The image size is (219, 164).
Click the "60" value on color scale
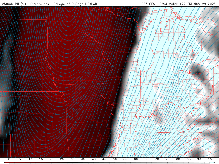(136, 159)
